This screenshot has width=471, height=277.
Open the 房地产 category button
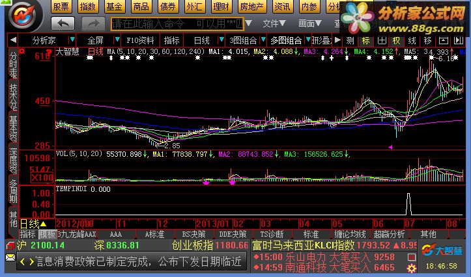(x=252, y=7)
